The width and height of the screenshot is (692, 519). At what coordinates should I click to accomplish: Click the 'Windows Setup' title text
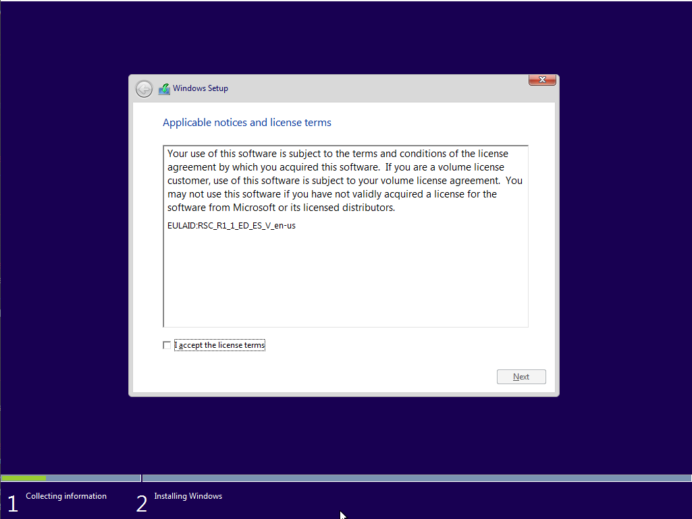click(x=201, y=88)
